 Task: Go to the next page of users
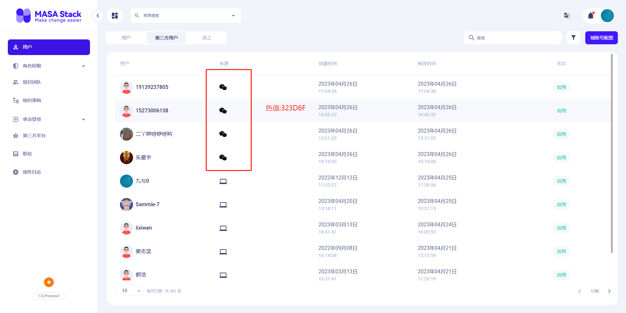609,291
